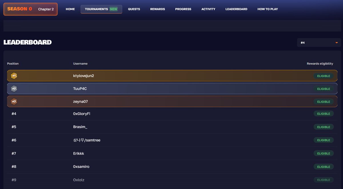The width and height of the screenshot is (343, 189).
Task: Select the Leaderboard nav tab
Action: pyautogui.click(x=236, y=9)
